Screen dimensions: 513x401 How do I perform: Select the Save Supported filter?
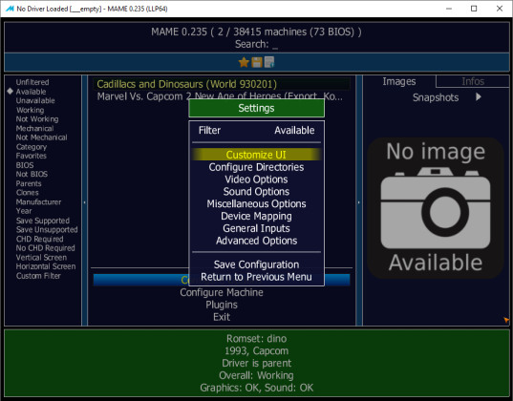(x=43, y=221)
